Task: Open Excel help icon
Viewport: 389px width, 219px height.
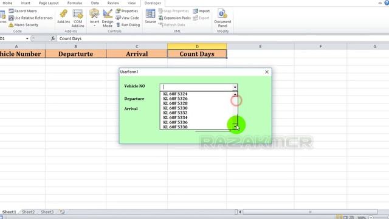Action: [x=387, y=3]
